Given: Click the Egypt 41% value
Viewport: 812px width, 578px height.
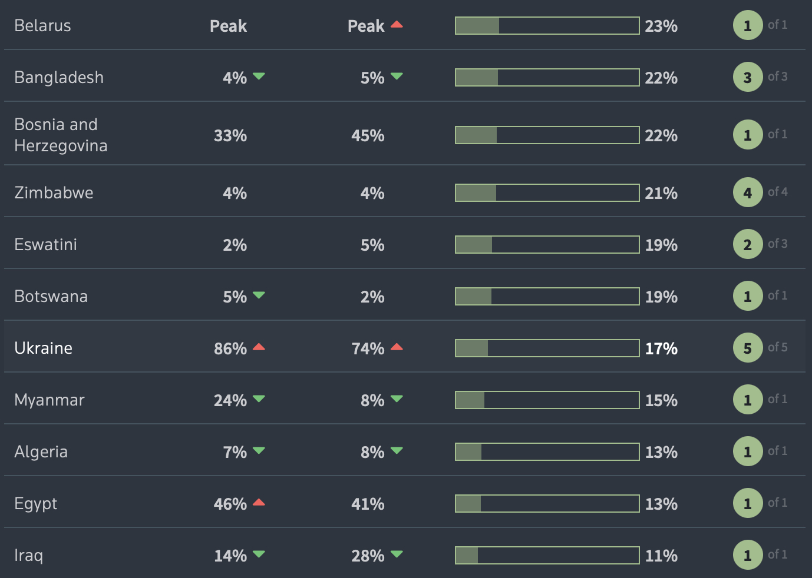Looking at the screenshot, I should click(x=368, y=504).
